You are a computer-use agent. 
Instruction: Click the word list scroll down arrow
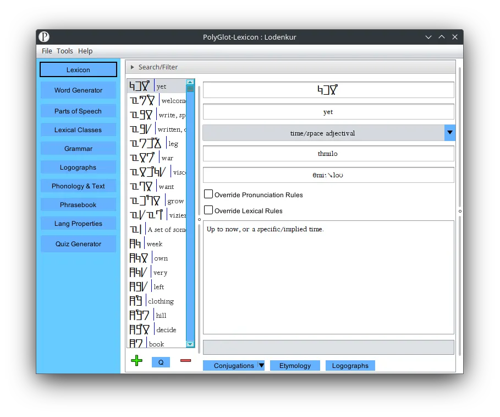click(190, 344)
